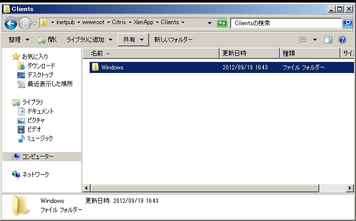
Task: Open ミュージック library
Action: (x=40, y=138)
